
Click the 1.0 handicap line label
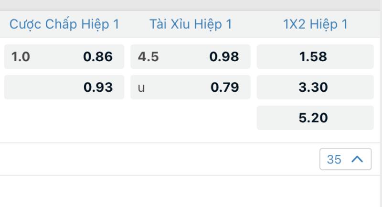coord(21,57)
